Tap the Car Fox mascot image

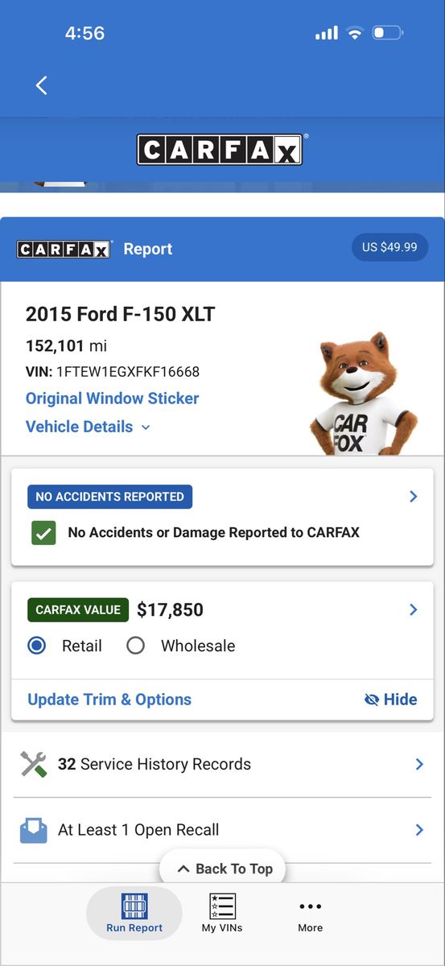[365, 394]
